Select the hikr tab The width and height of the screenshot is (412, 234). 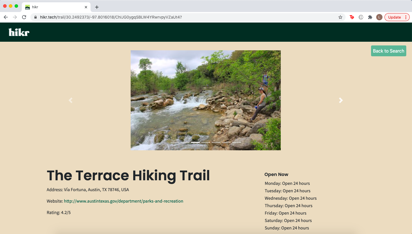click(56, 7)
